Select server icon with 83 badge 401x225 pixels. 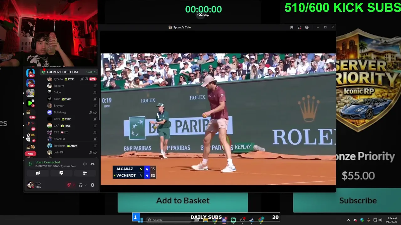point(30,125)
